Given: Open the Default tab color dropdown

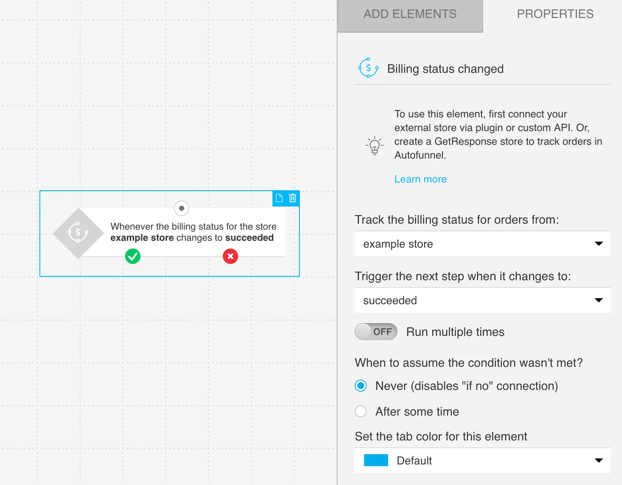Looking at the screenshot, I should click(482, 461).
